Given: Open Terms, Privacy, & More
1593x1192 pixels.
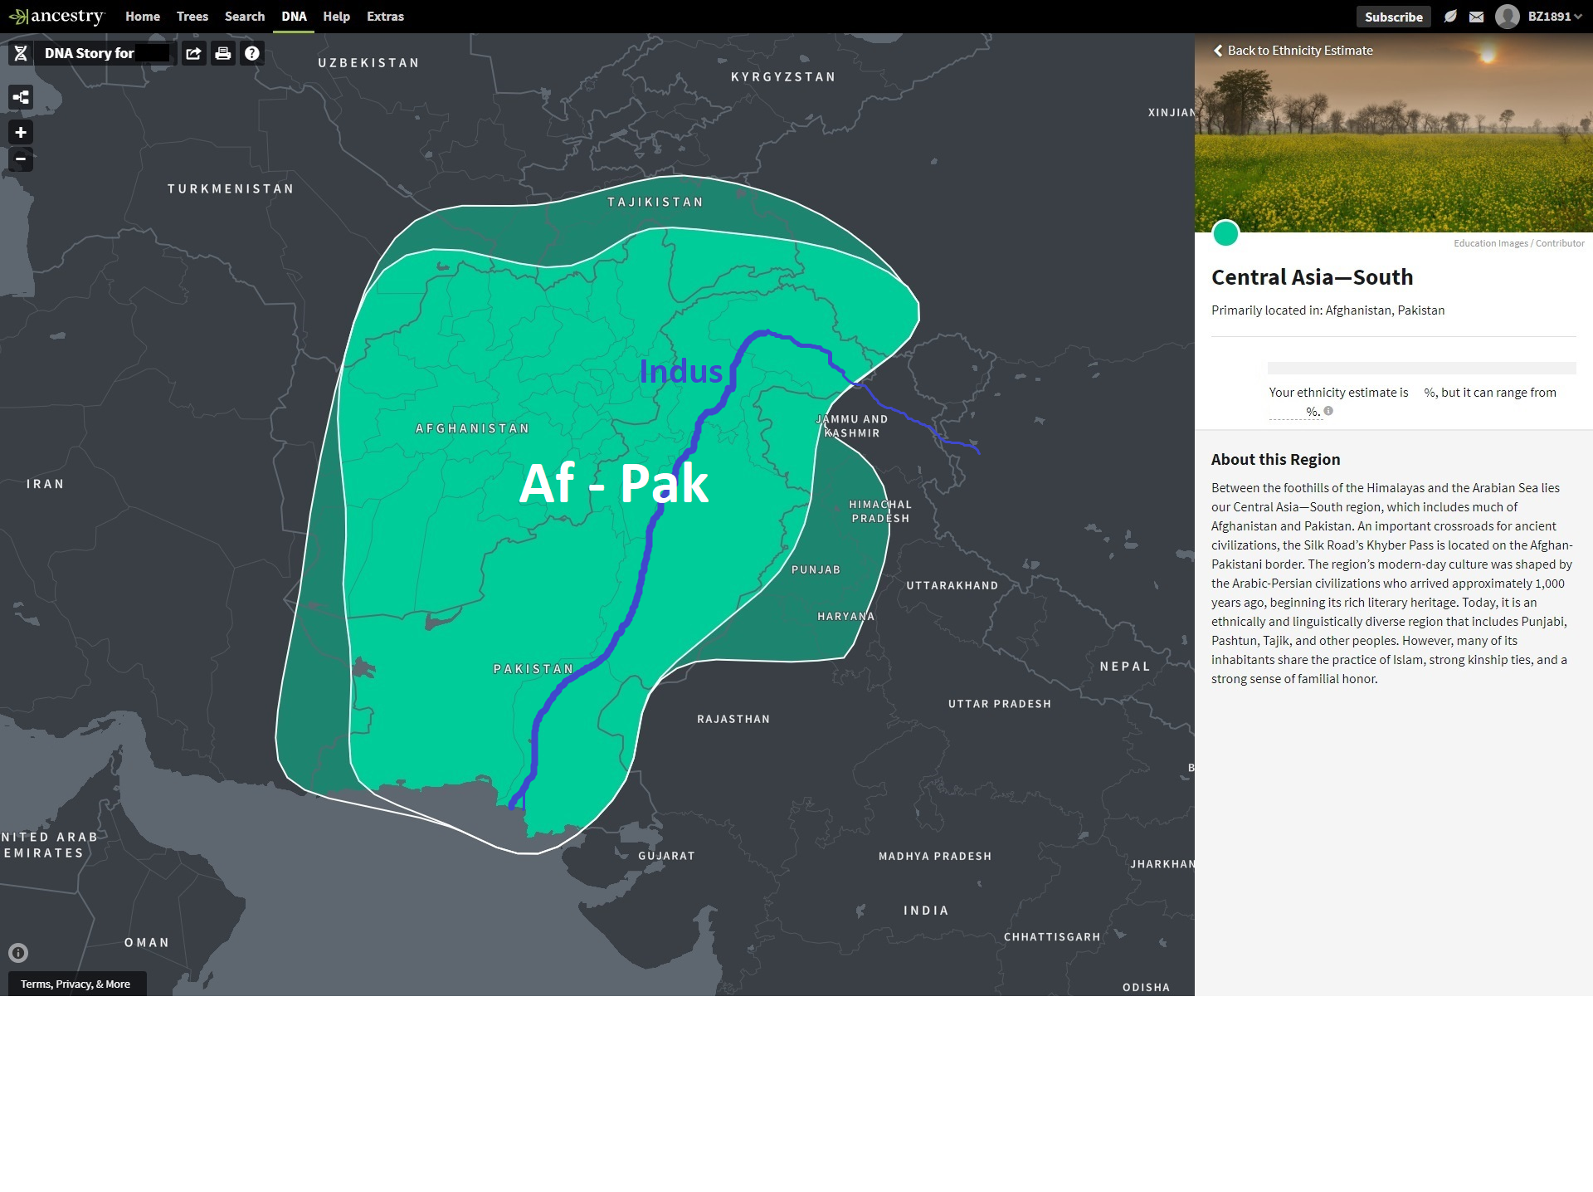Looking at the screenshot, I should point(76,984).
